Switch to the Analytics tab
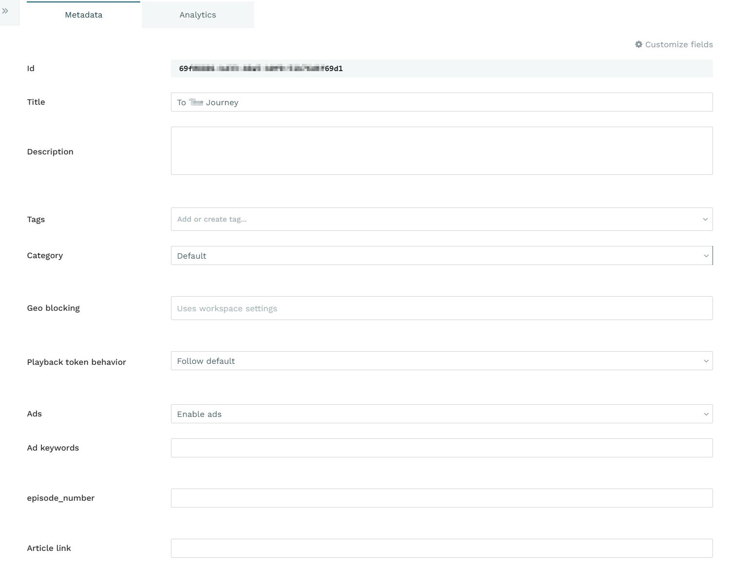Image resolution: width=732 pixels, height=566 pixels. [198, 15]
